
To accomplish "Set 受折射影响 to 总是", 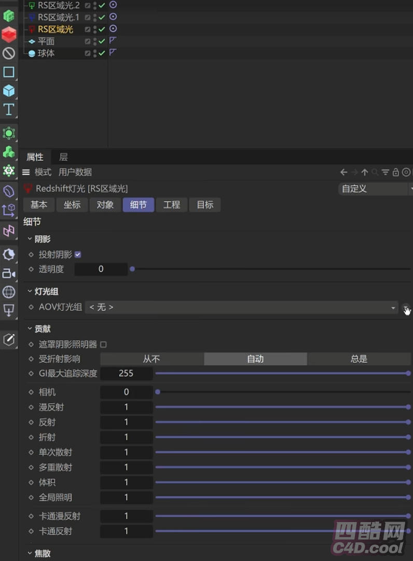I will pyautogui.click(x=359, y=359).
